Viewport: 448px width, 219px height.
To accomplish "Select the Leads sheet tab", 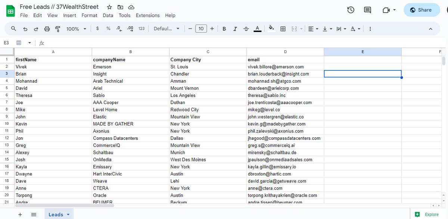I will pos(56,214).
